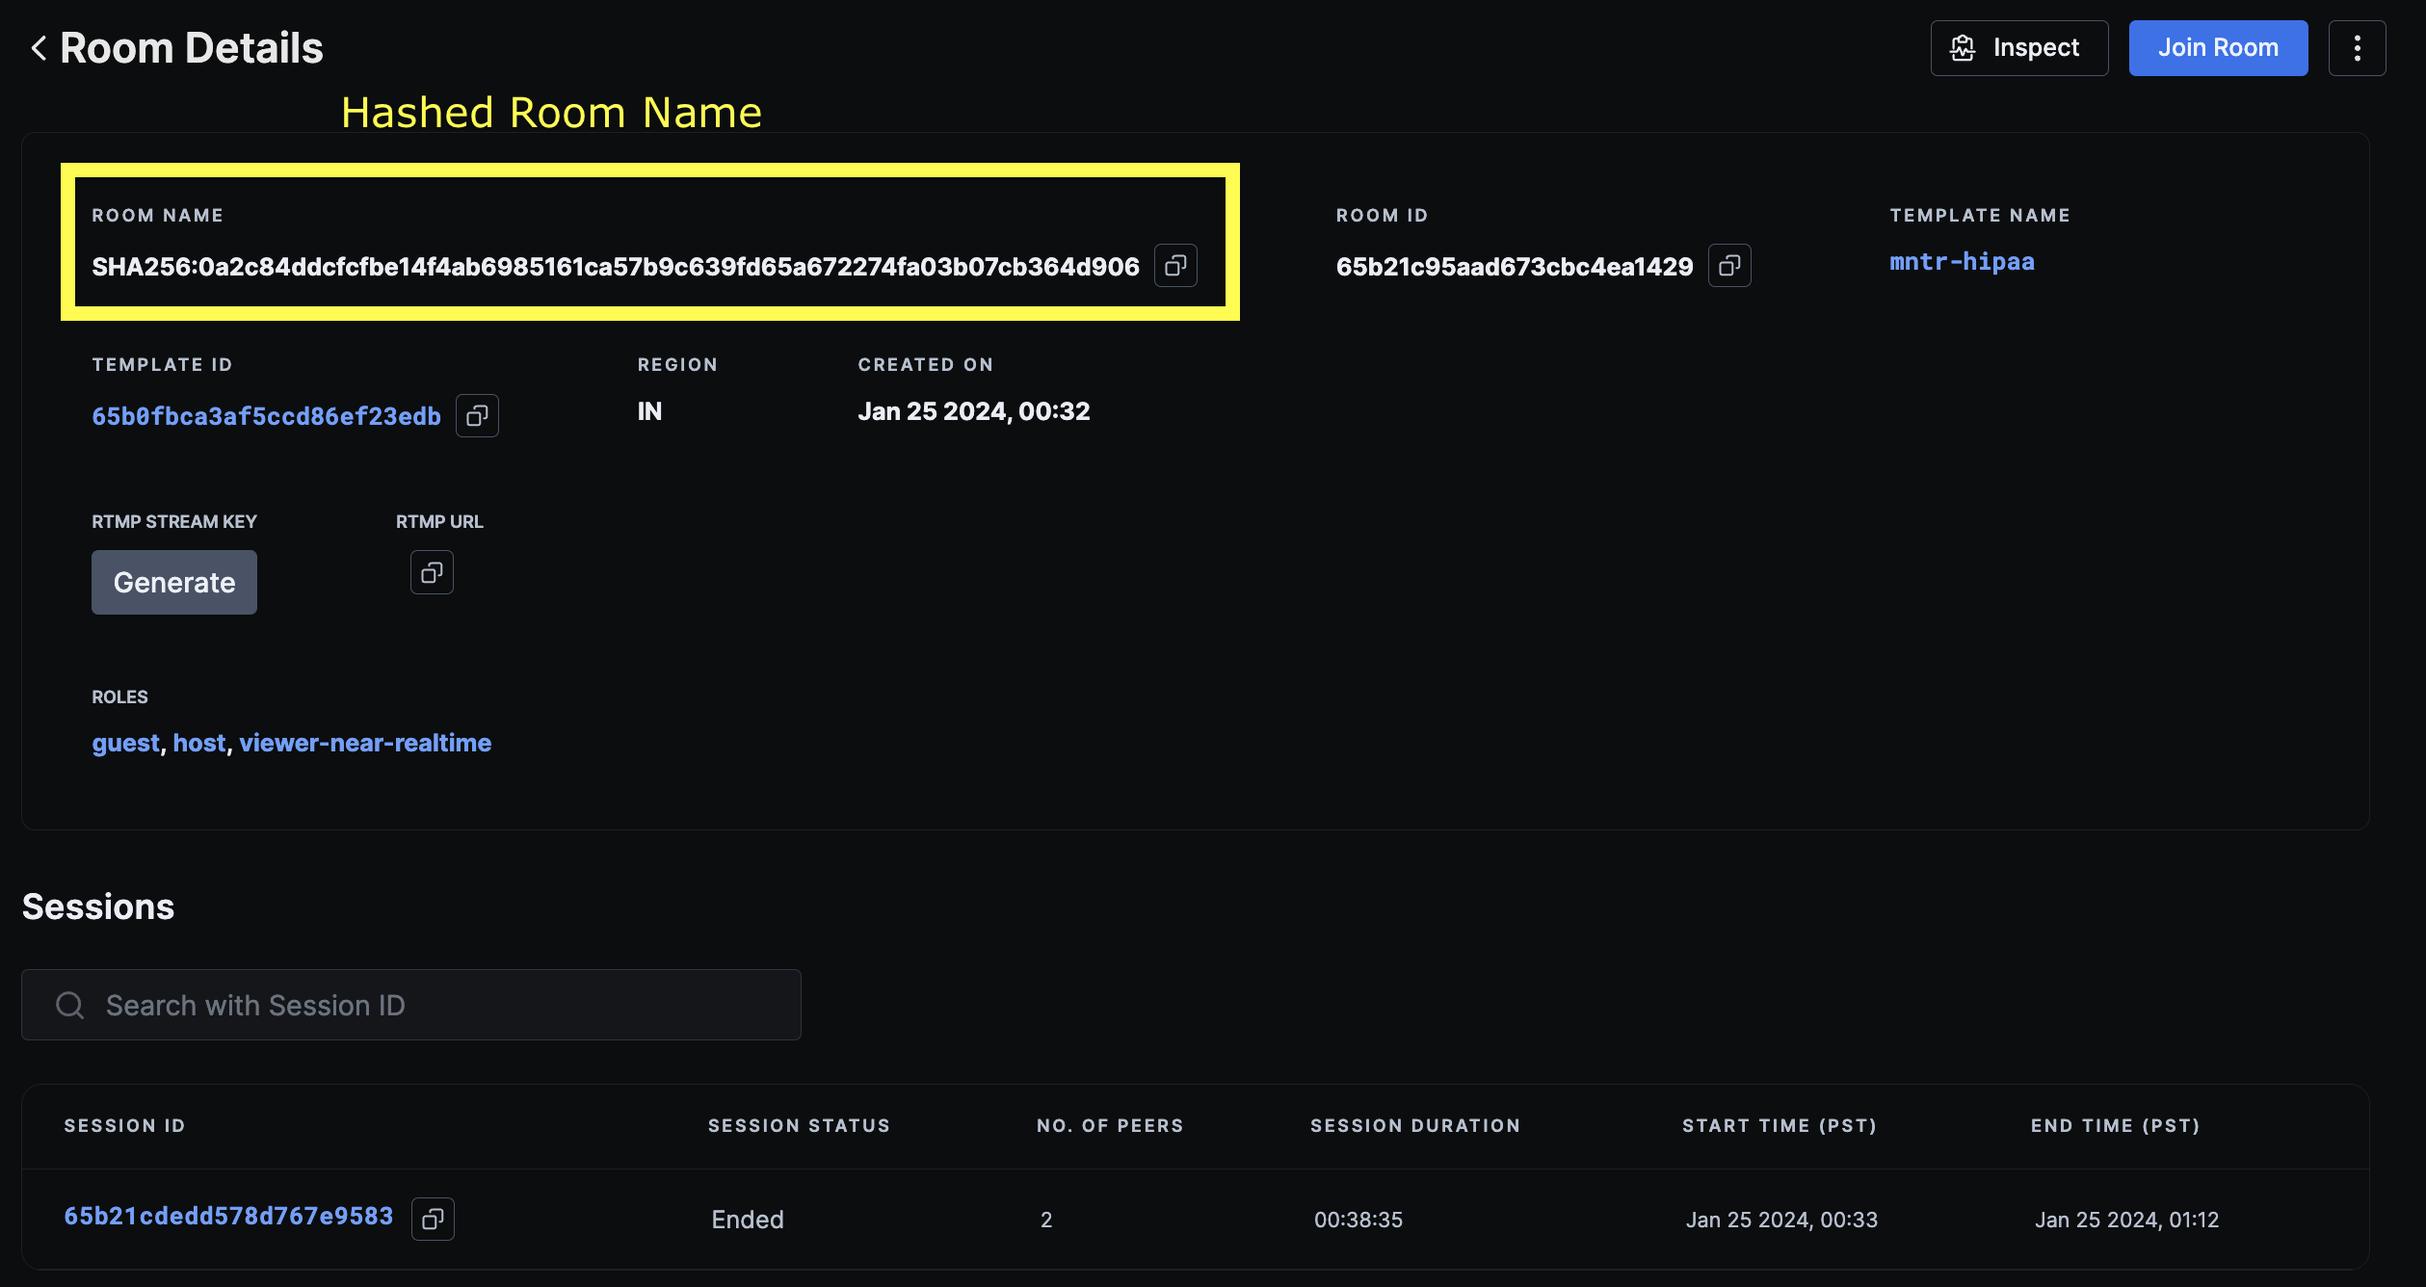
Task: Open the three-dot more options menu
Action: tap(2357, 48)
